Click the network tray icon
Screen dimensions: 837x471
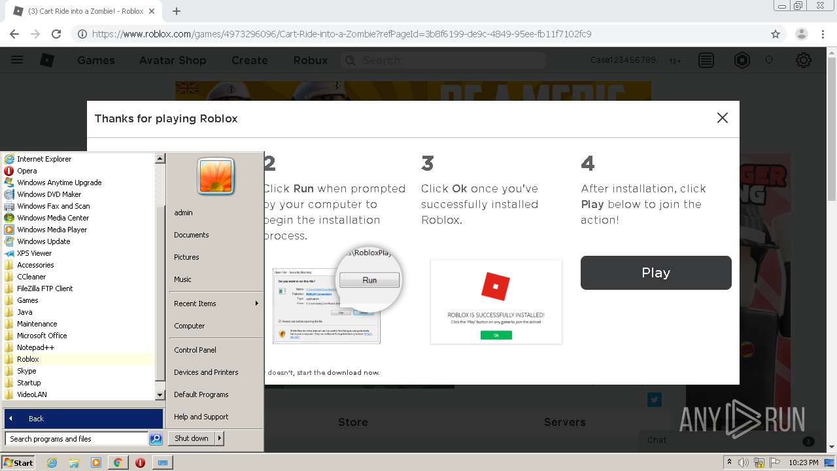[x=759, y=462]
